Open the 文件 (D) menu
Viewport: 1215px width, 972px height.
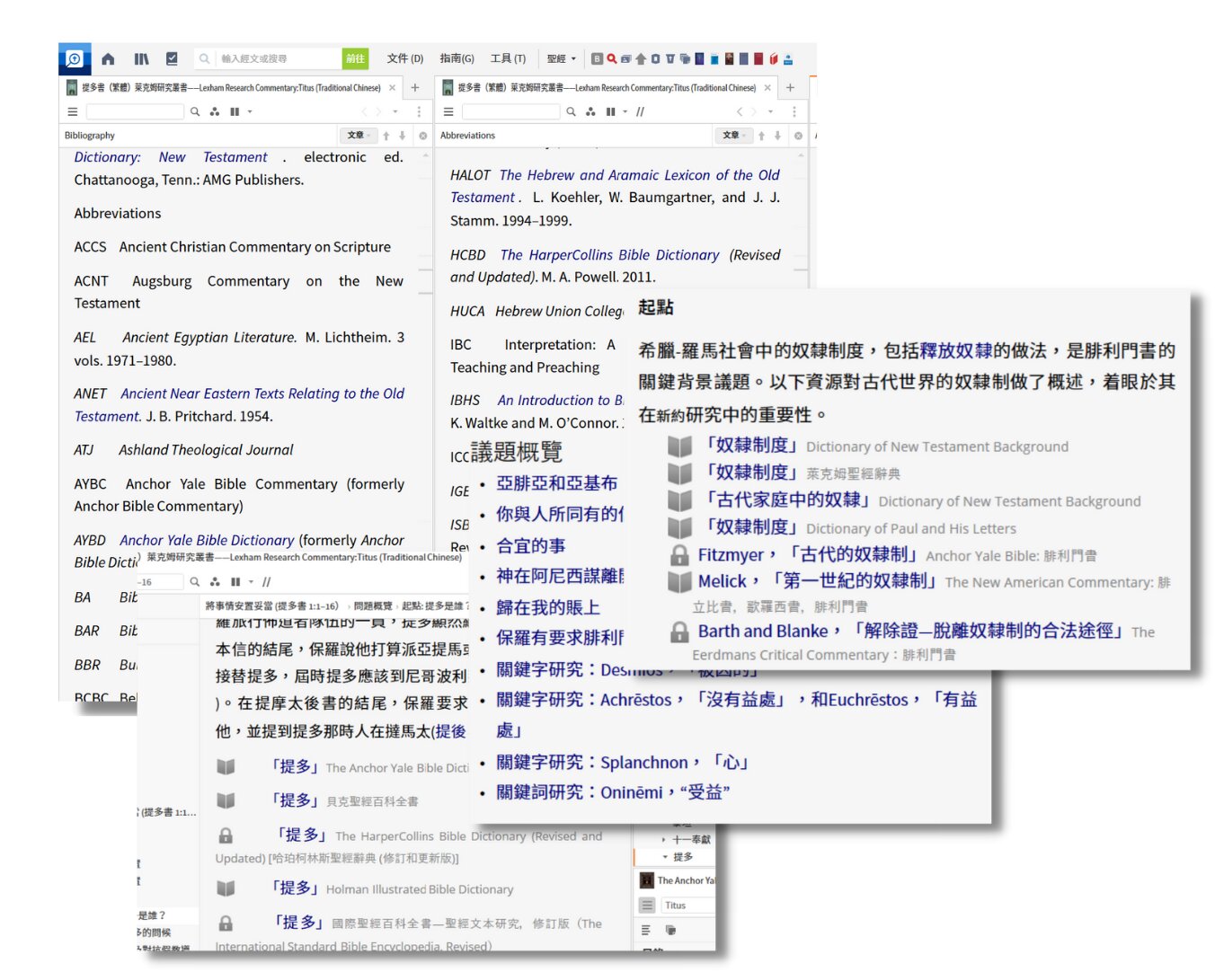404,58
